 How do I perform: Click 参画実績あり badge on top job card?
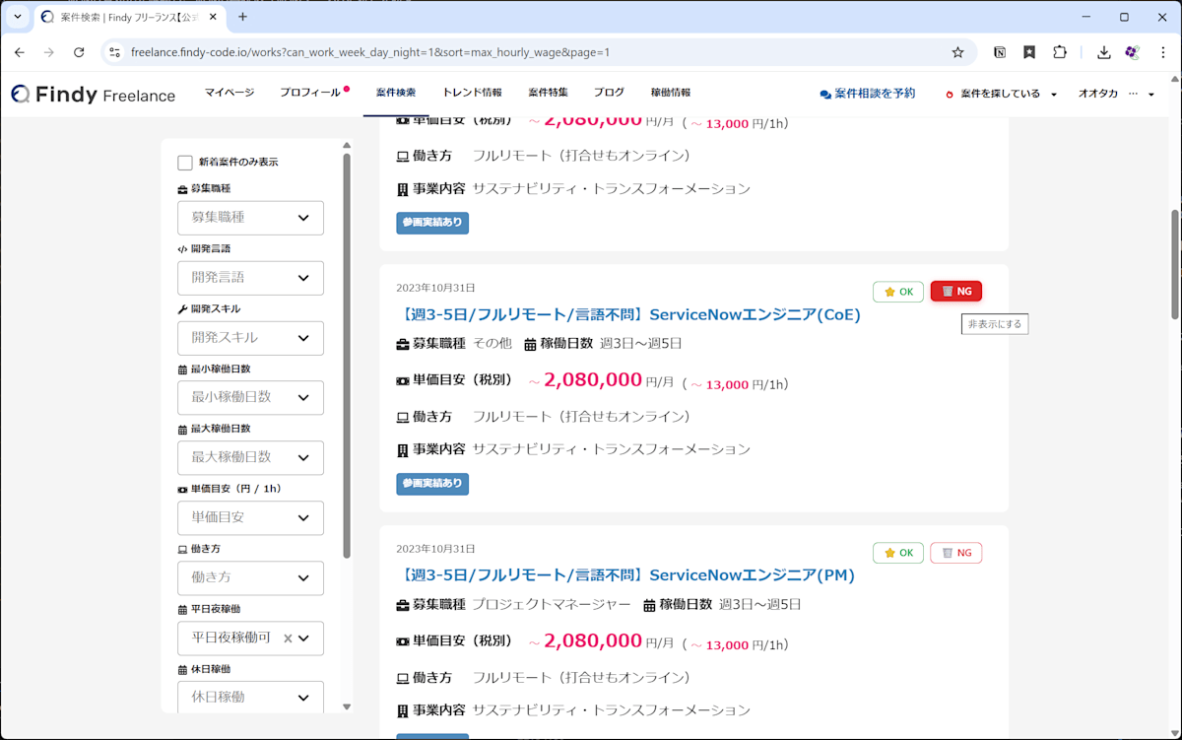click(432, 223)
